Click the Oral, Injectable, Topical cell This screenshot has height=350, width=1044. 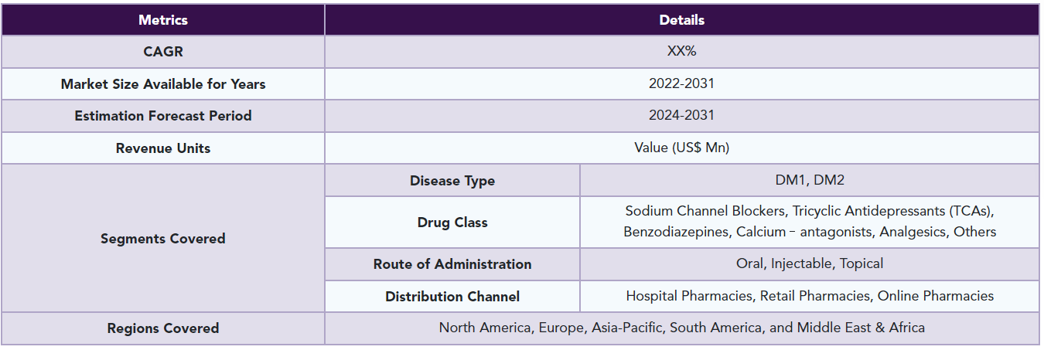click(810, 264)
